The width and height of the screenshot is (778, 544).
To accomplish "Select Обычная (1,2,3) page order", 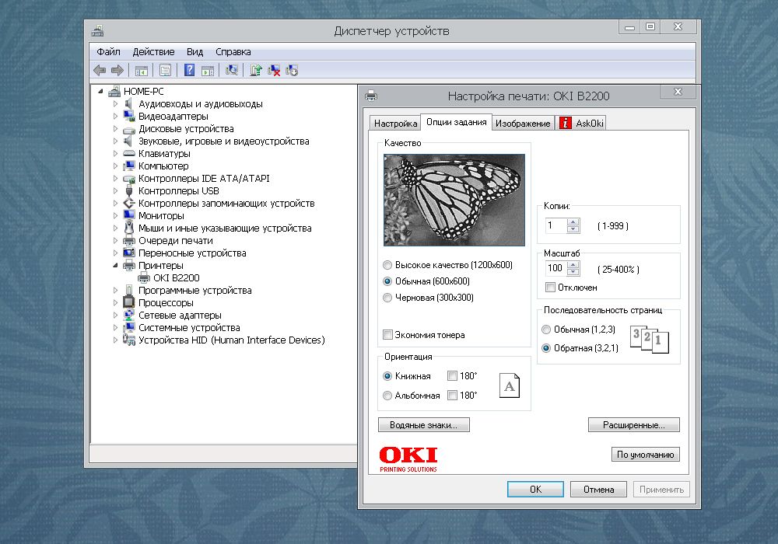I will [x=546, y=330].
